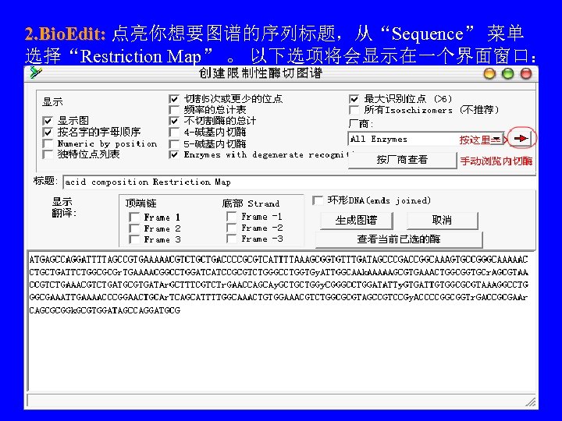Enable 所有Isoschizomers checkbox
The width and height of the screenshot is (562, 421).
[354, 110]
